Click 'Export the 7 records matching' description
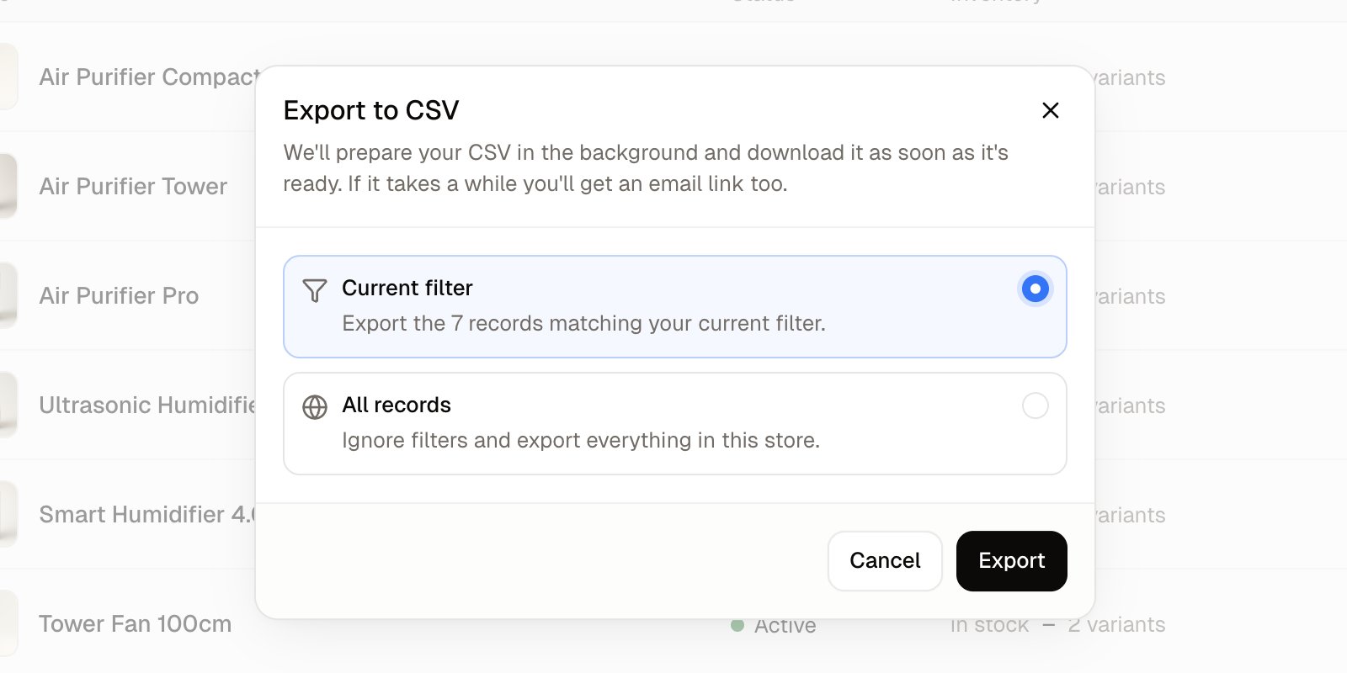Screen dimensions: 1347x673 tap(583, 323)
